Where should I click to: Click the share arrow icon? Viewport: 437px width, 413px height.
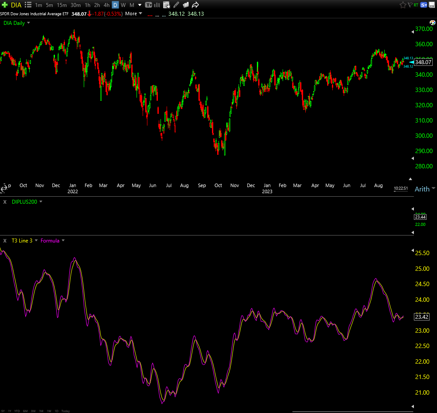pyautogui.click(x=195, y=5)
